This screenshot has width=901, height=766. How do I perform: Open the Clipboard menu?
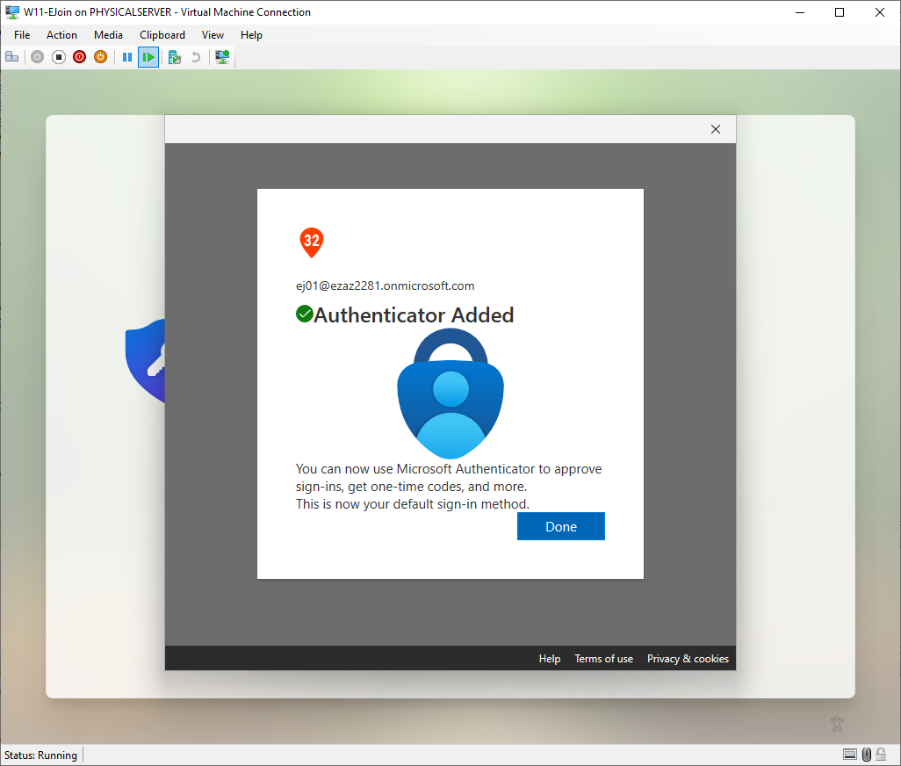(162, 35)
